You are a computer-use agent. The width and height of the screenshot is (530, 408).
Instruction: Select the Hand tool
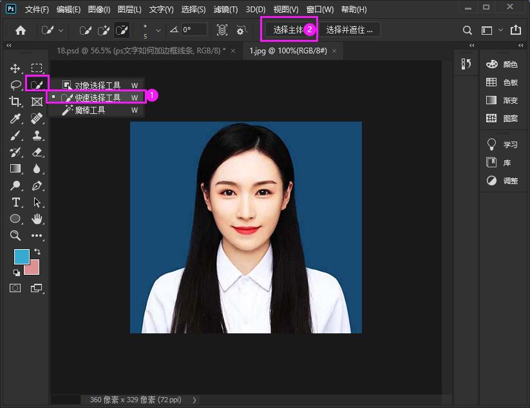[x=37, y=219]
